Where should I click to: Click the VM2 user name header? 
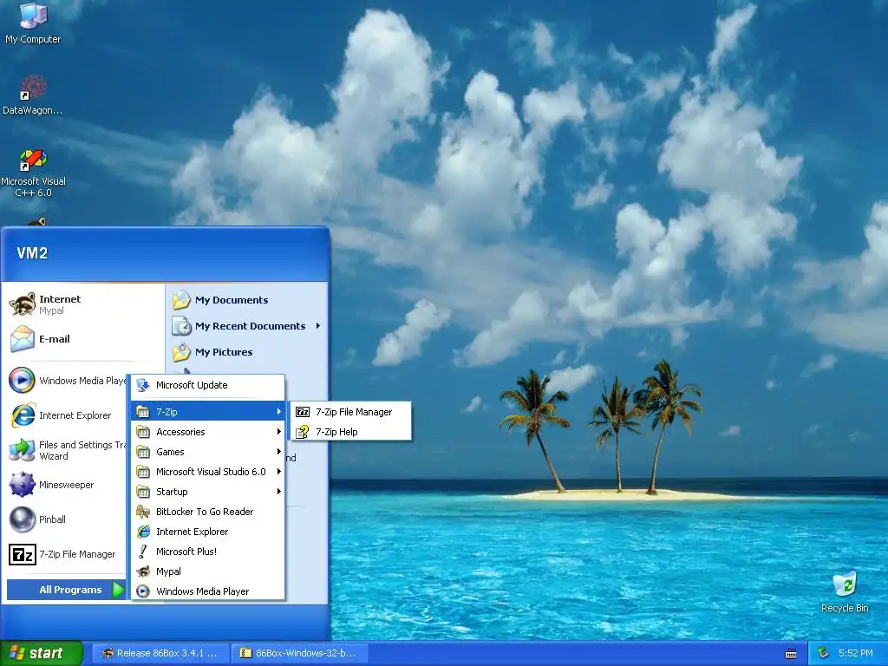point(32,253)
